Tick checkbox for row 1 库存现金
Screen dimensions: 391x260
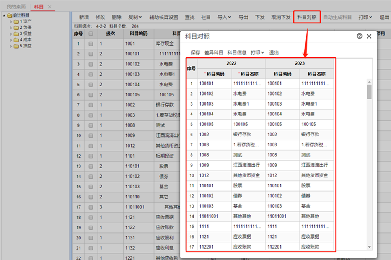pos(91,44)
